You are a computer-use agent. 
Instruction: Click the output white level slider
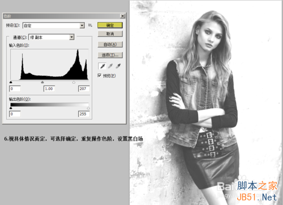pyautogui.click(x=88, y=108)
